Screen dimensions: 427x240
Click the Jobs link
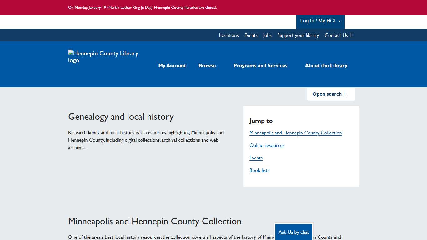point(267,35)
